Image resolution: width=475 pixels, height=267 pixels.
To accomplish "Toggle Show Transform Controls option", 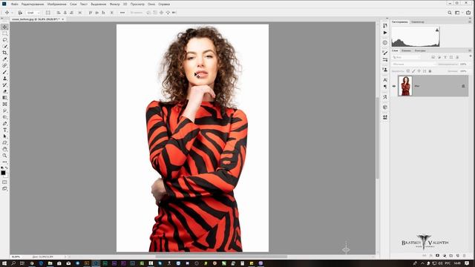I will pyautogui.click(x=47, y=13).
